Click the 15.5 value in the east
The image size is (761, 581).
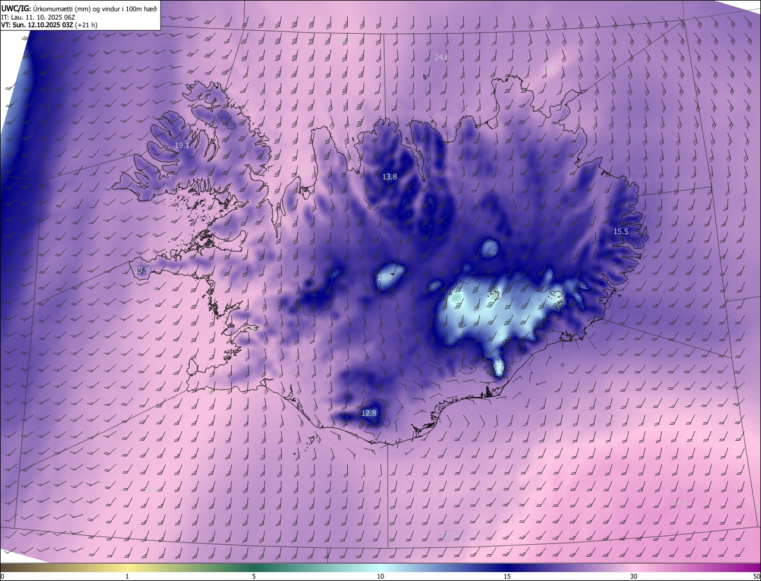tap(621, 232)
